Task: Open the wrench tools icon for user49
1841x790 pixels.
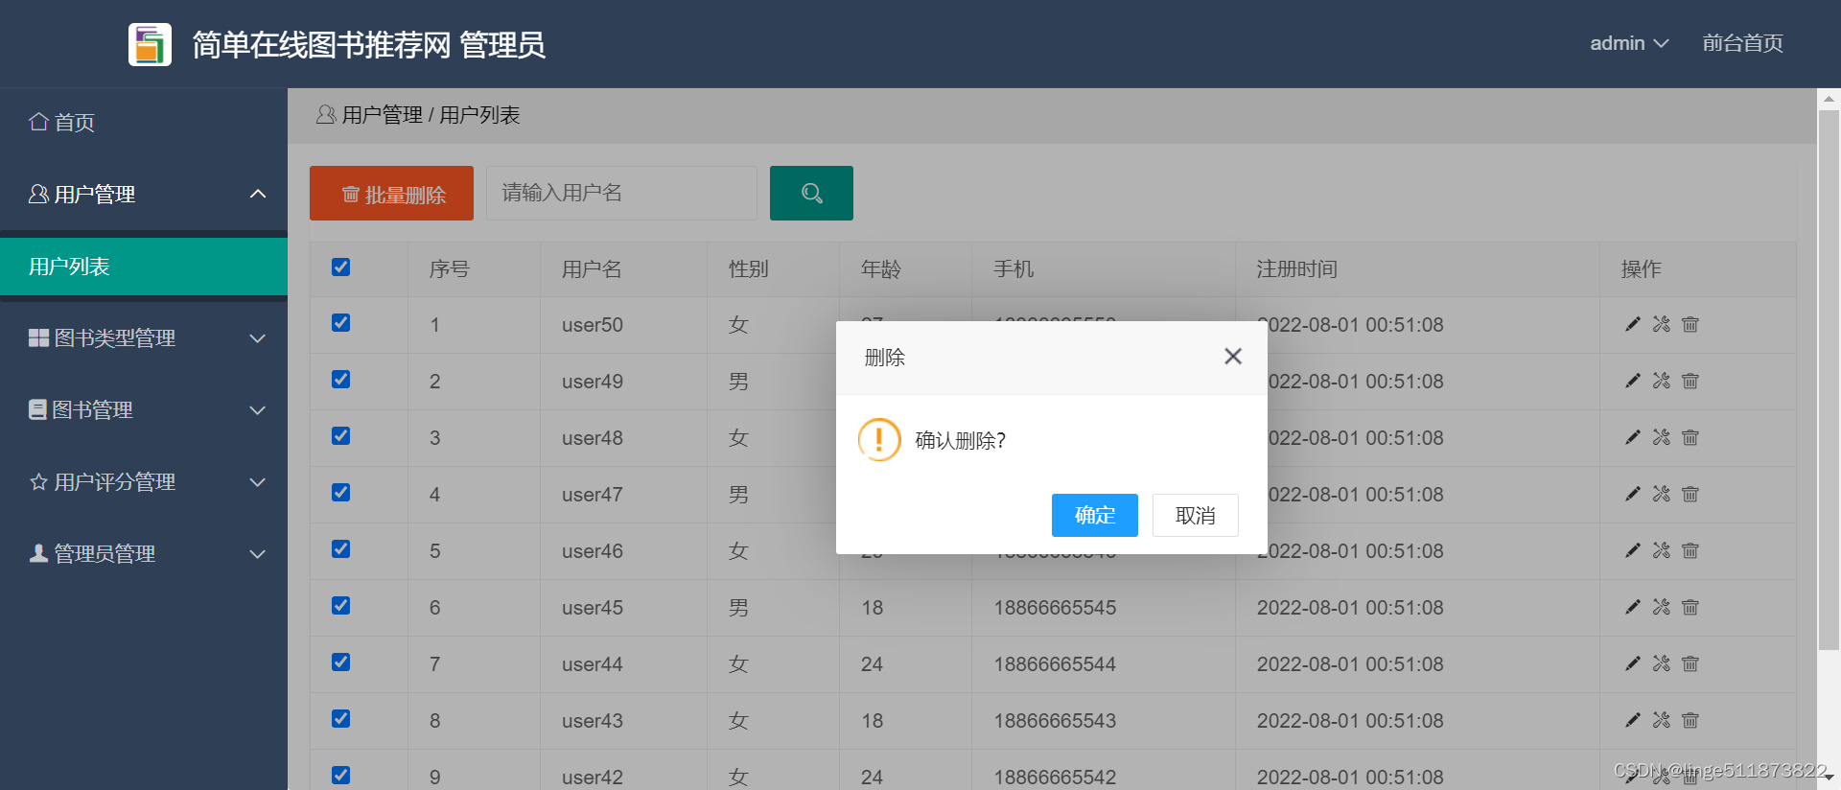Action: pos(1662,381)
